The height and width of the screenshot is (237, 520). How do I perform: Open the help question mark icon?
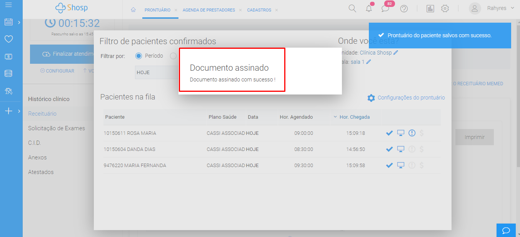(x=404, y=8)
